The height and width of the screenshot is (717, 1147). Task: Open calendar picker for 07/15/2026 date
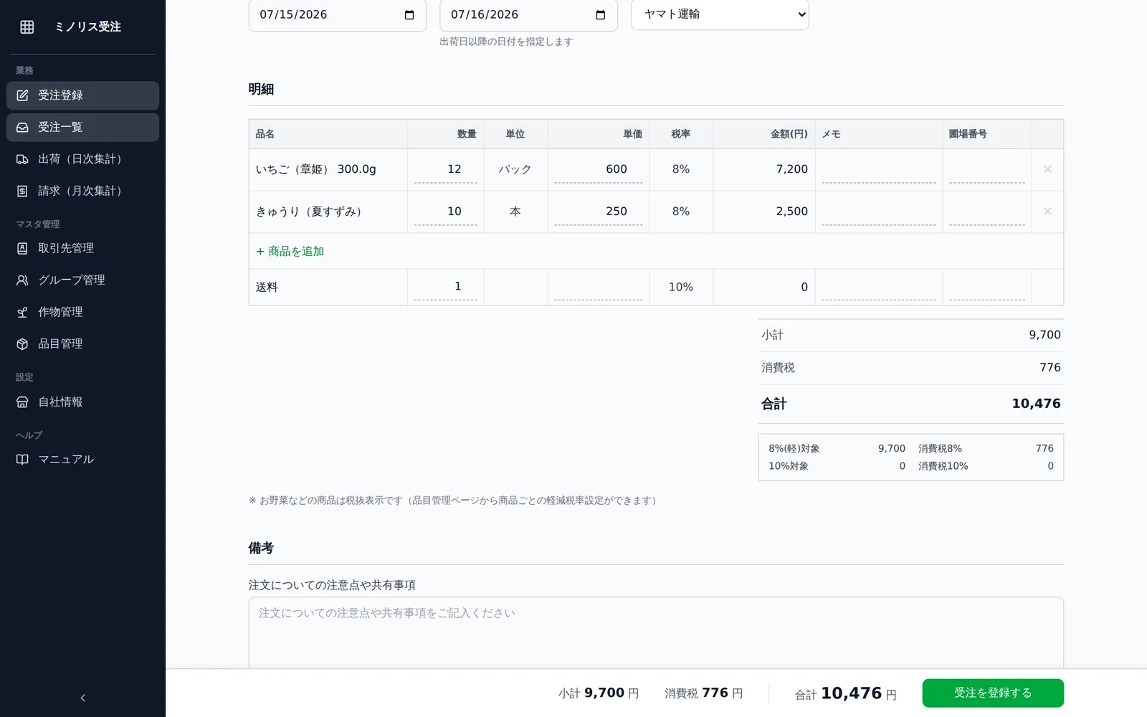pyautogui.click(x=409, y=15)
